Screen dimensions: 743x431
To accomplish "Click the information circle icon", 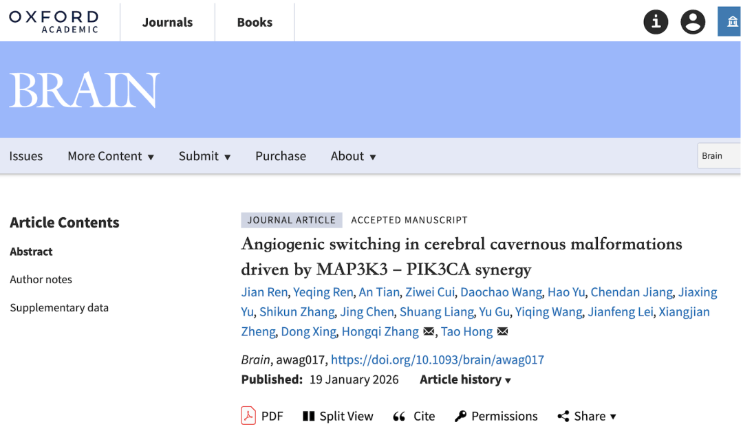I will (x=656, y=22).
